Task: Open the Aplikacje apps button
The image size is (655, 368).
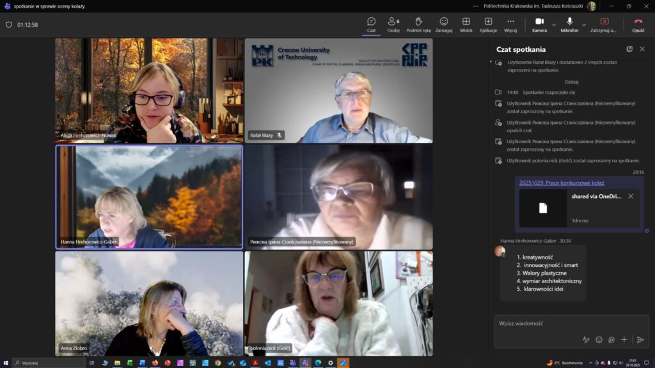Action: [x=488, y=24]
